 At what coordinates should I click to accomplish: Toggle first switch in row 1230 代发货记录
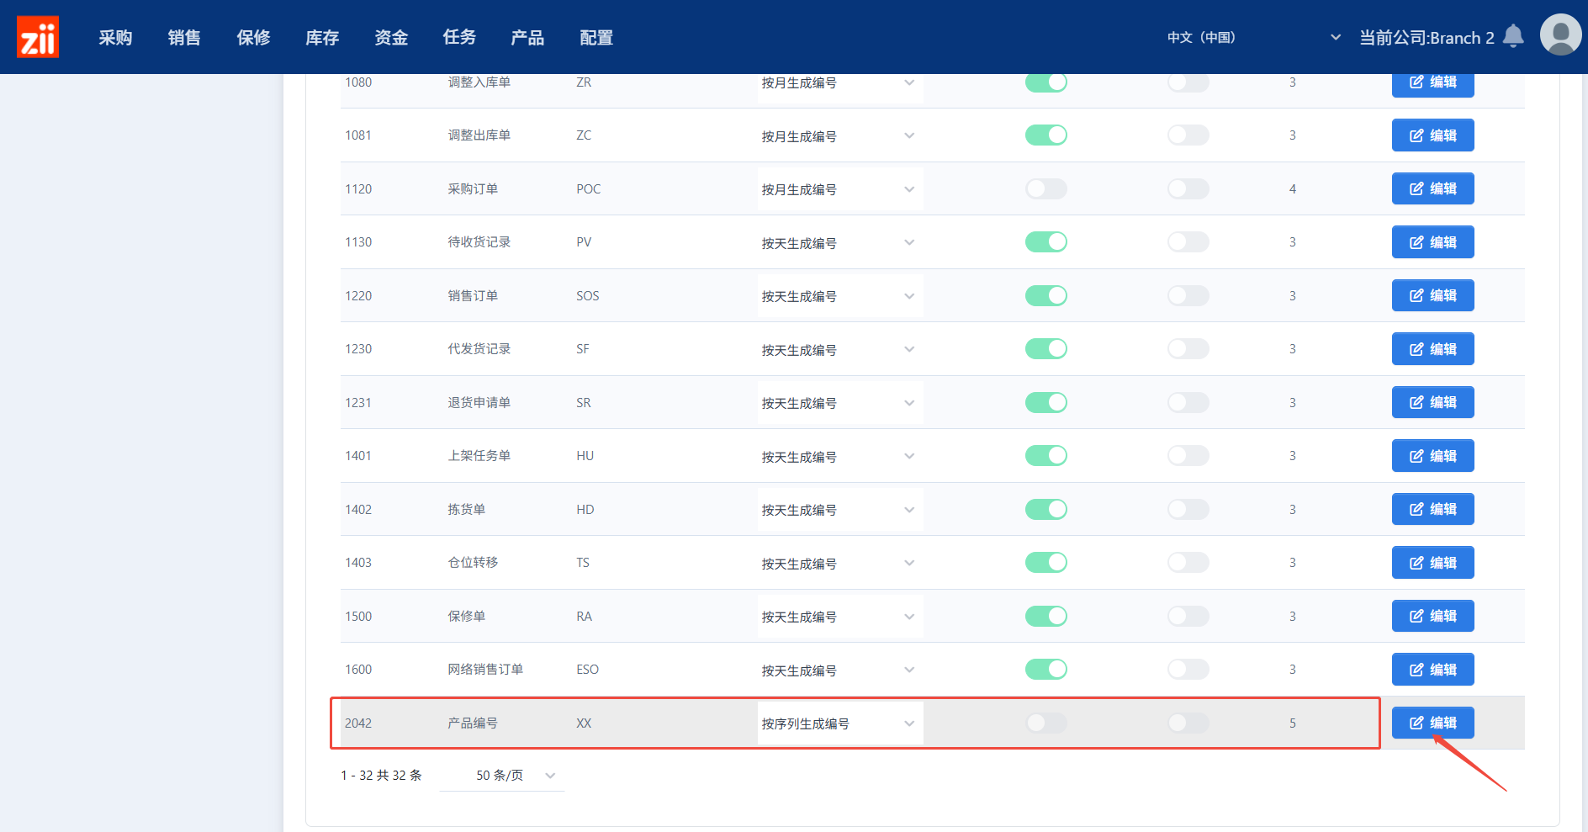tap(1045, 349)
